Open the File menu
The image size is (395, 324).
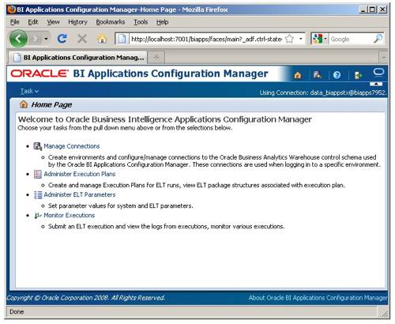coord(15,22)
